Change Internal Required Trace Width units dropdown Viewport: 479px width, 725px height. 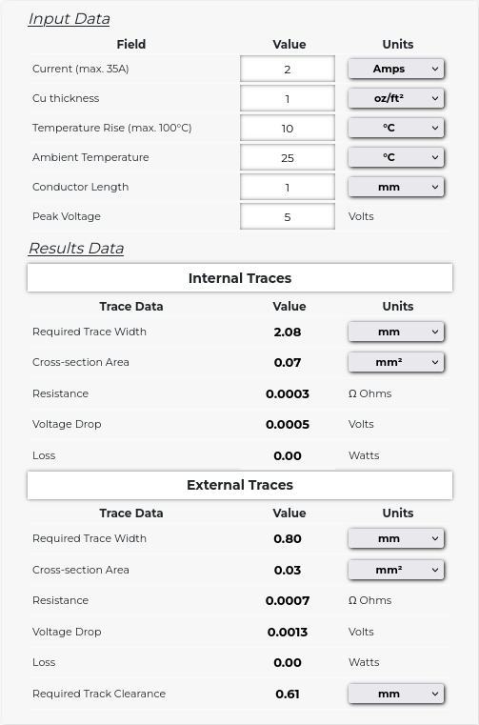(x=396, y=332)
